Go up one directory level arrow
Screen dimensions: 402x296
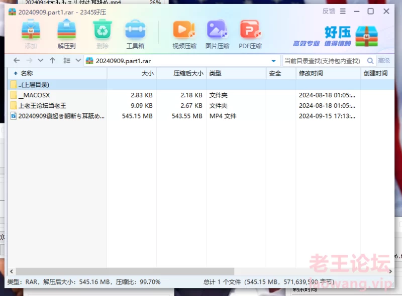[53, 61]
